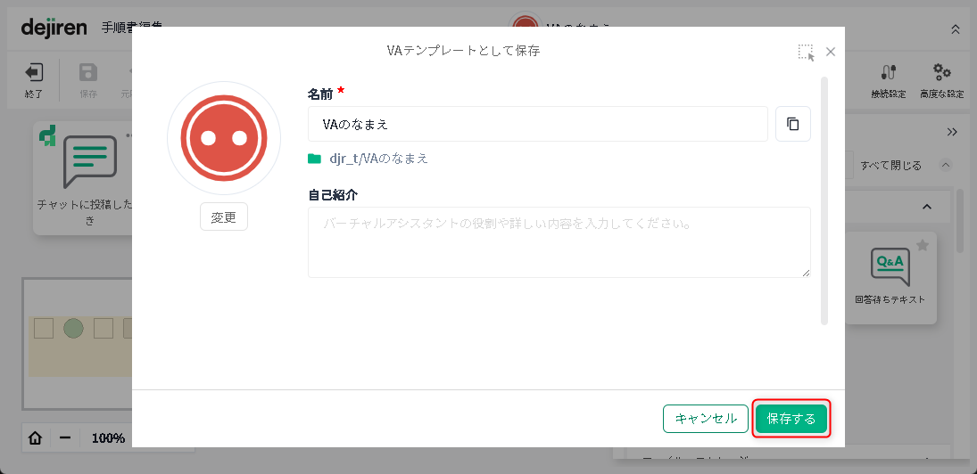Image resolution: width=977 pixels, height=474 pixels.
Task: Collapse the section with the up chevron
Action: tap(926, 207)
